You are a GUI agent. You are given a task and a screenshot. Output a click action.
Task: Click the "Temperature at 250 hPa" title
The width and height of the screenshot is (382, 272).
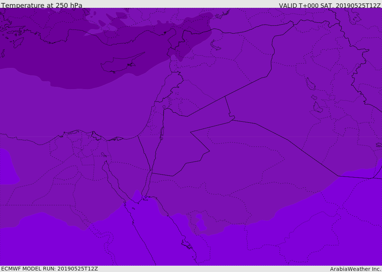pos(42,5)
